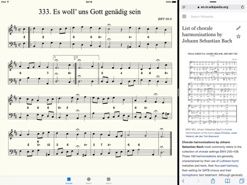Follow the Lutheran hymn link
Image resolution: width=247 pixels, height=185 pixels.
click(x=229, y=161)
